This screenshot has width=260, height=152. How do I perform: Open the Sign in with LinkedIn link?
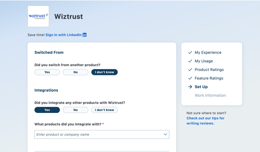(x=66, y=35)
